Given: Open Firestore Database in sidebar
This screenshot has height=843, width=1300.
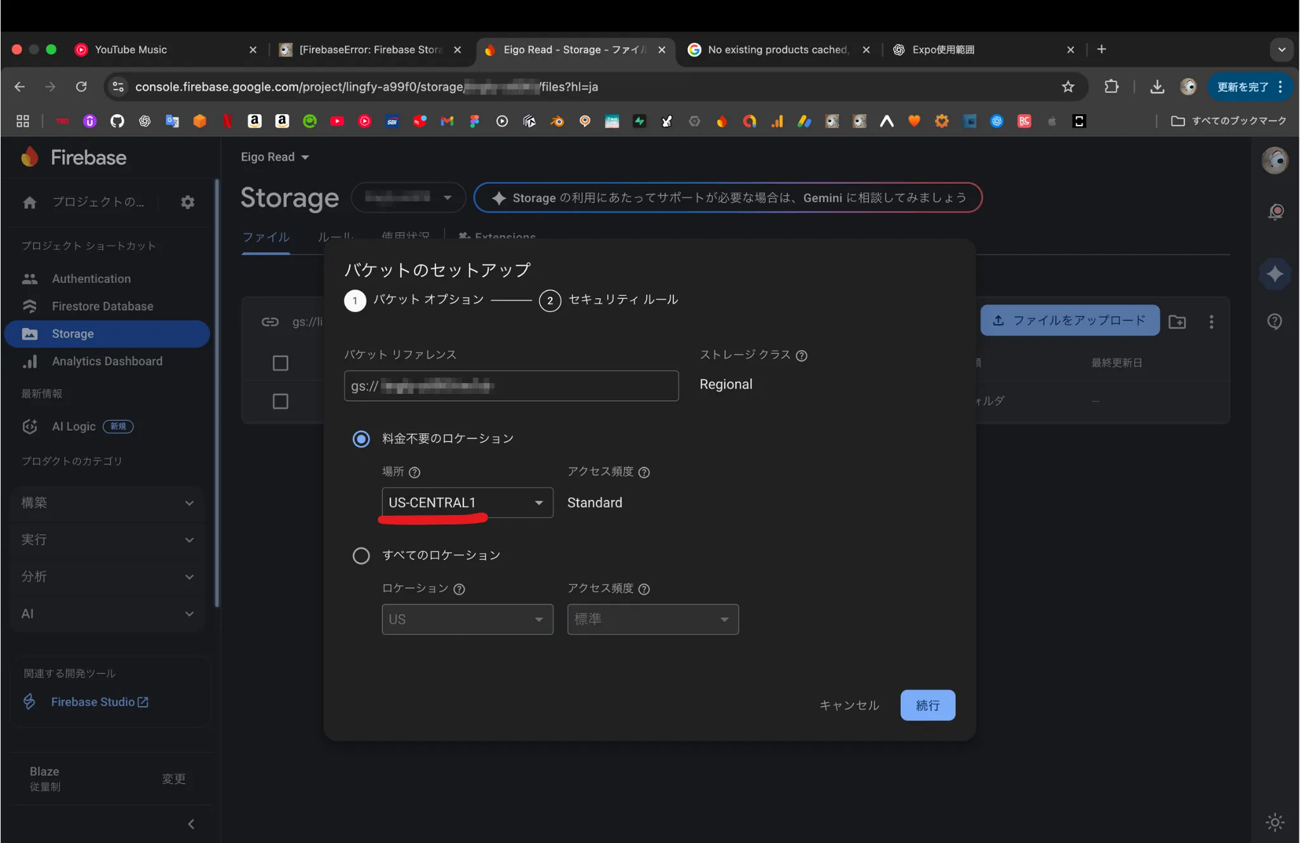Looking at the screenshot, I should click(x=102, y=306).
